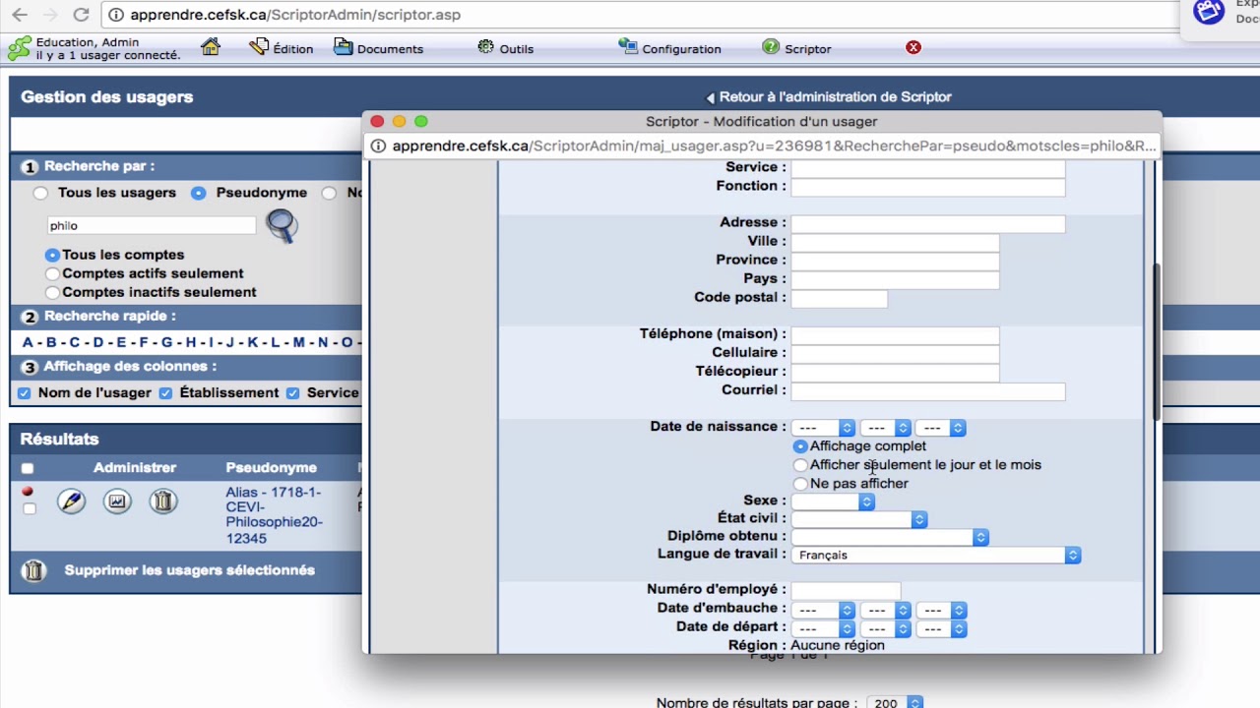Toggle Nom de l'usager column checkbox

24,393
